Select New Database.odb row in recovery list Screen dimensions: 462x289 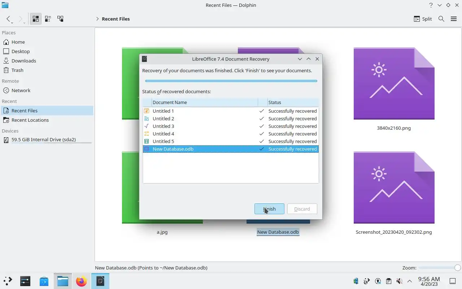[x=231, y=149]
